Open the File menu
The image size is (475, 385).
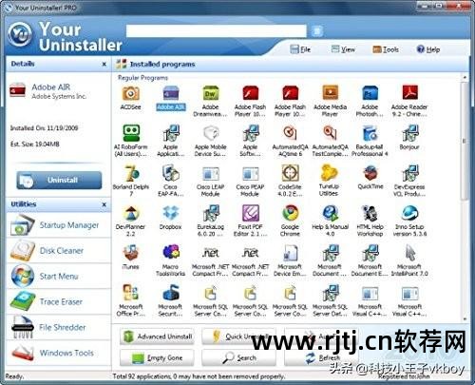300,49
